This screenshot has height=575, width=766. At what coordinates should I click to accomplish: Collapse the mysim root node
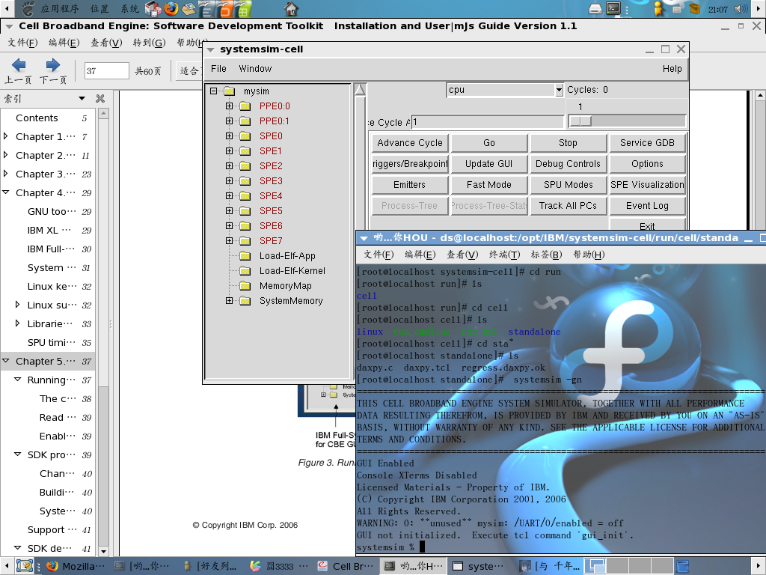[x=213, y=91]
